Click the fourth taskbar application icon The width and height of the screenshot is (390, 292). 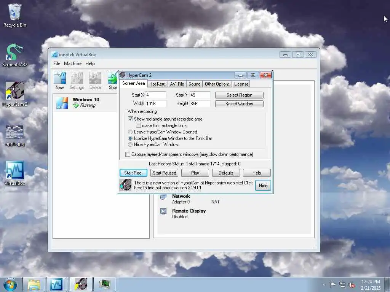click(x=105, y=284)
